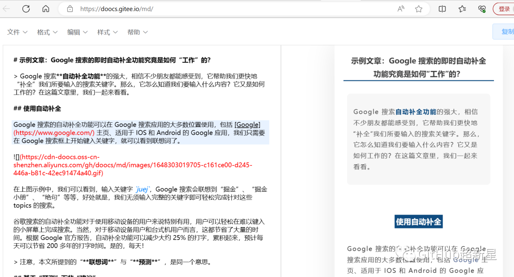Open the 格式 menu

click(x=47, y=32)
